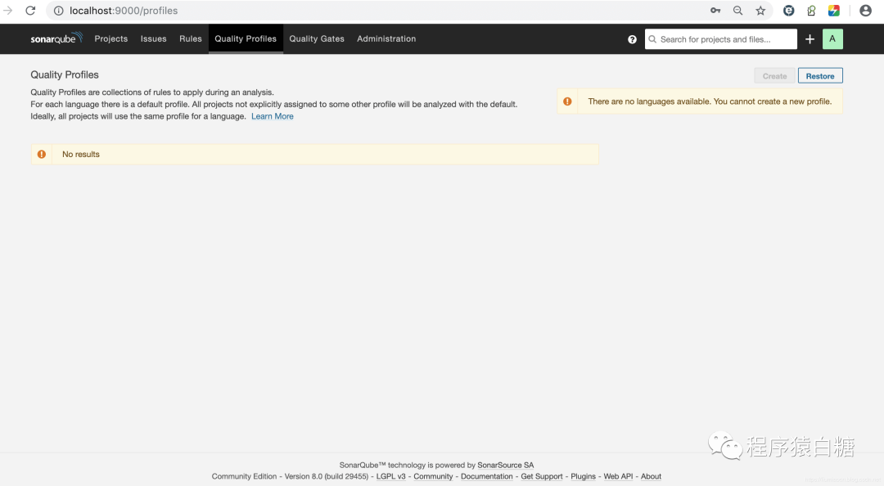Screen dimensions: 884x486
Task: Click the plus create new icon
Action: coord(810,39)
